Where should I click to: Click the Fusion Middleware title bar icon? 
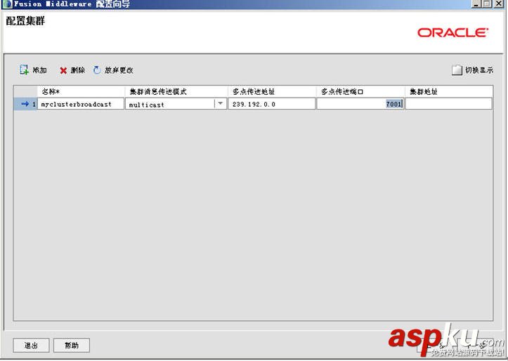(7, 4)
